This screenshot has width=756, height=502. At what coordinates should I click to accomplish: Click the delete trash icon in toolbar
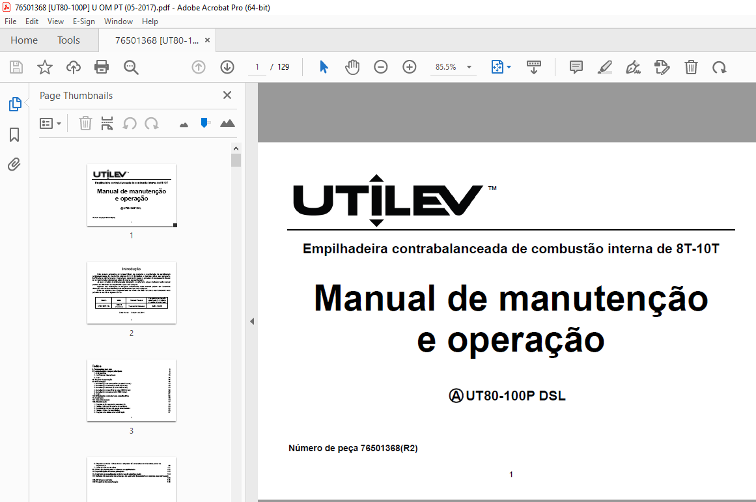click(691, 67)
